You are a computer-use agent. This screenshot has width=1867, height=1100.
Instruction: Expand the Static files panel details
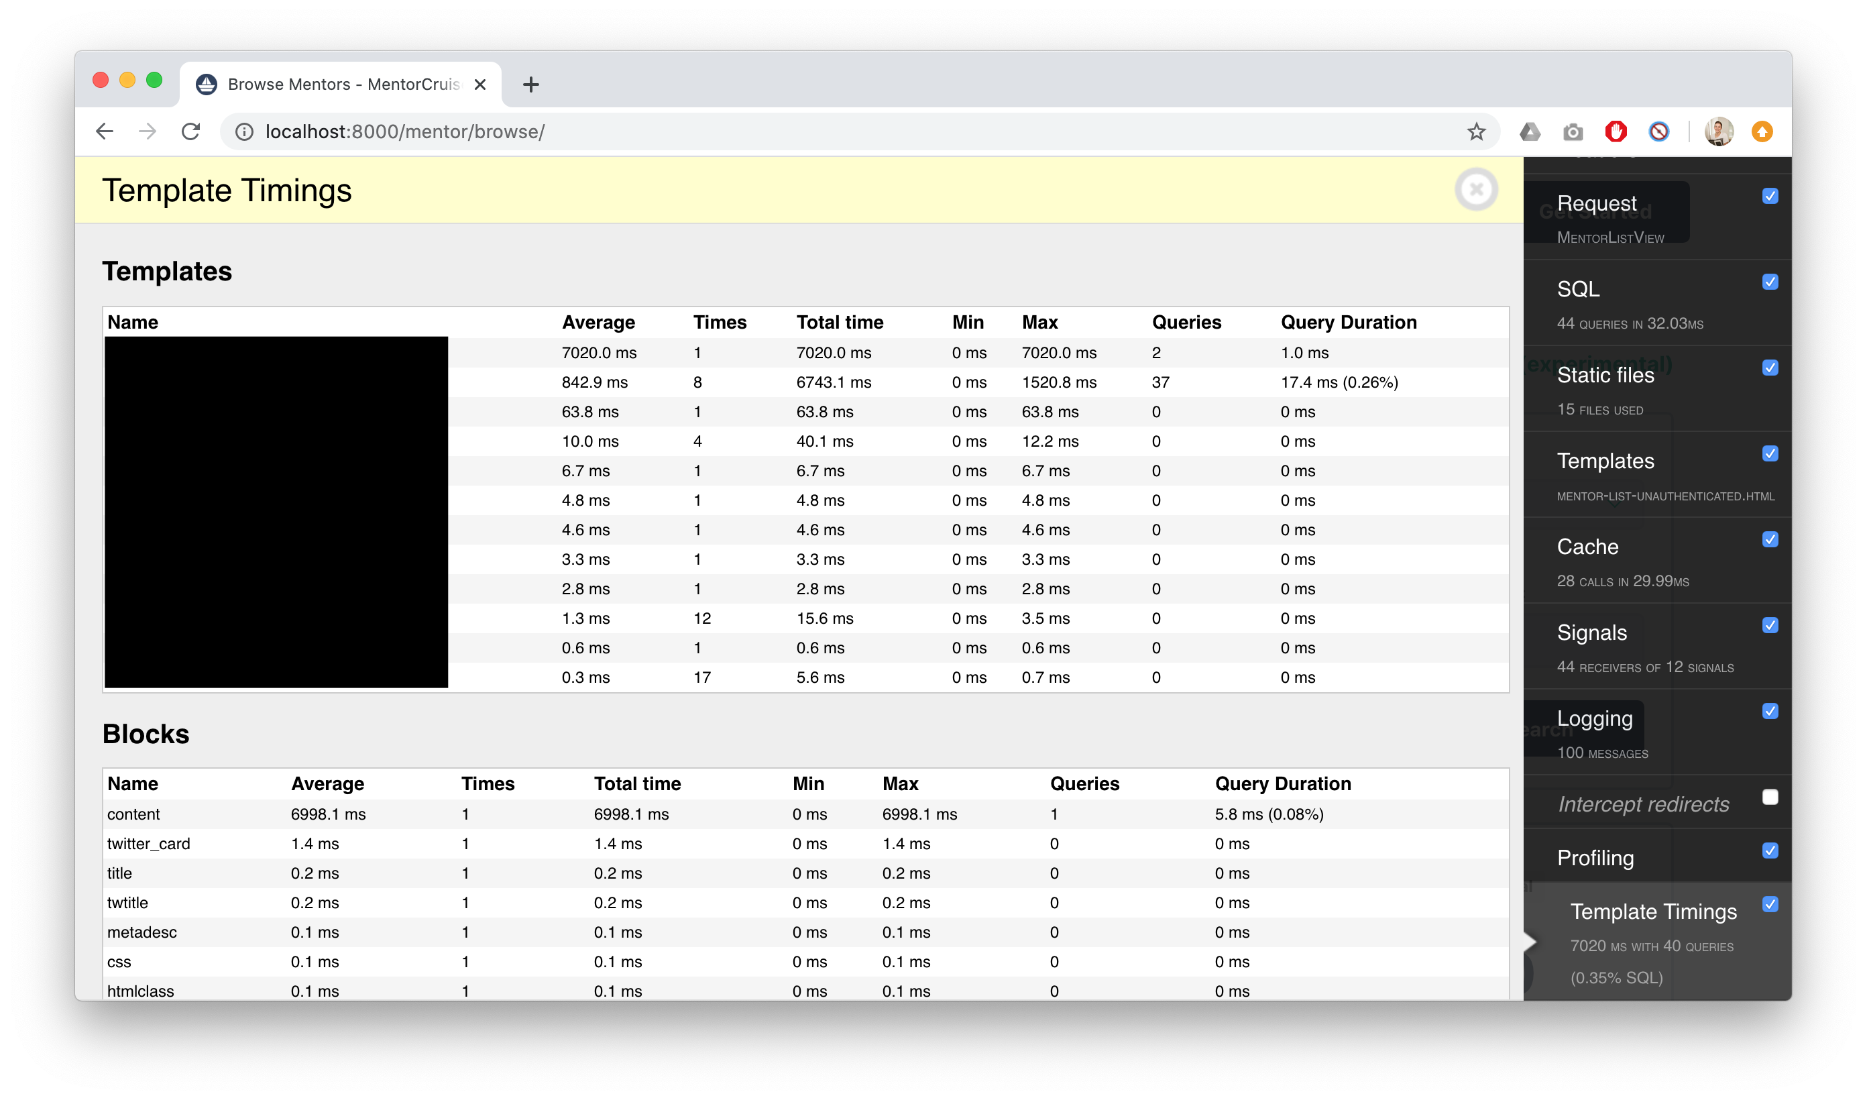[x=1605, y=375]
